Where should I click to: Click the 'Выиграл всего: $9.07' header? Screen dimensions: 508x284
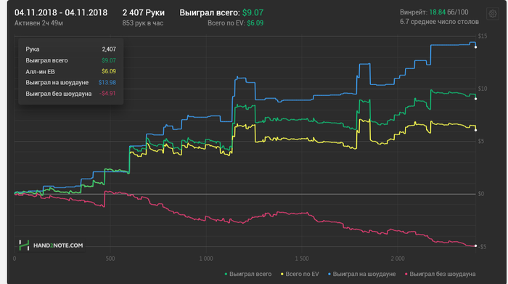pyautogui.click(x=221, y=12)
